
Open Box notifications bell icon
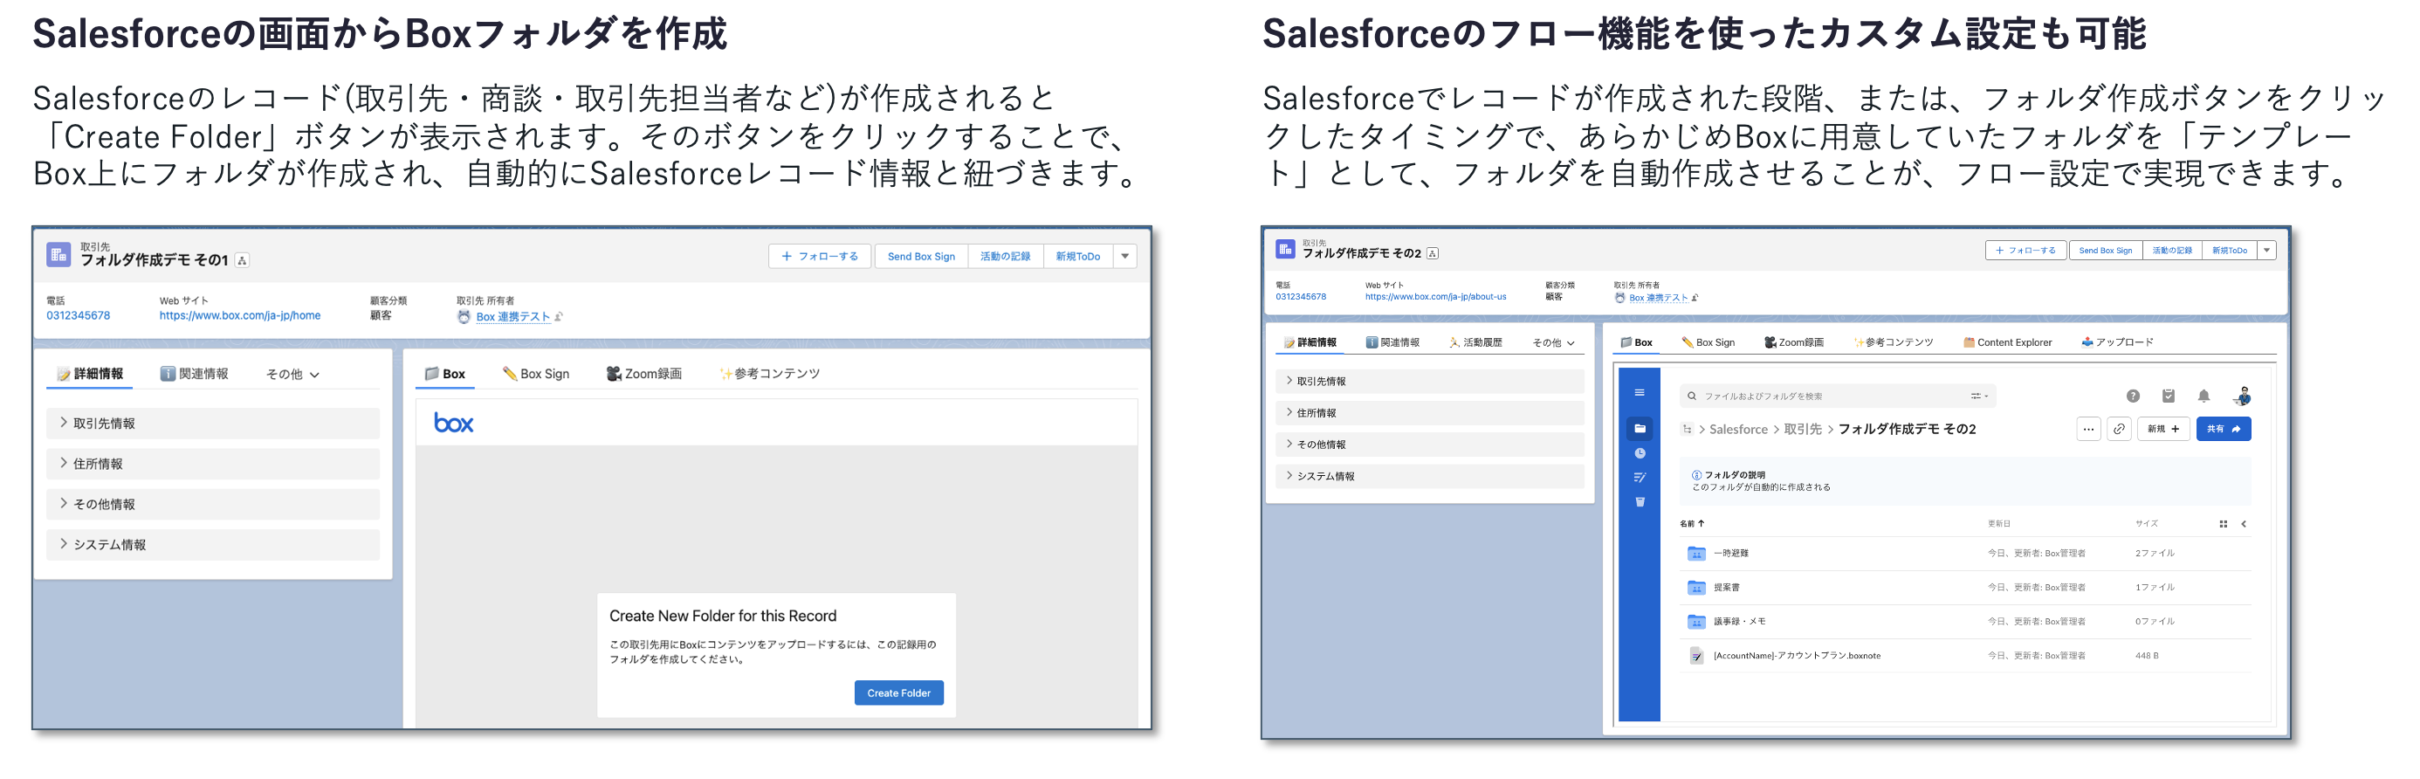(2203, 396)
